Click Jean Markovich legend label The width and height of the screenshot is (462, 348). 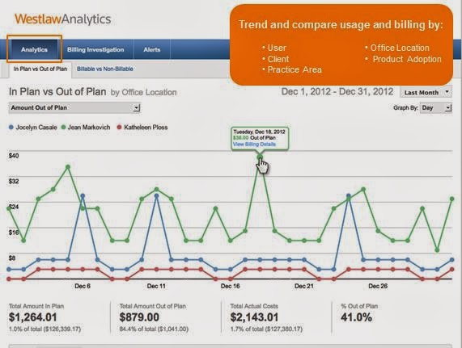point(89,128)
